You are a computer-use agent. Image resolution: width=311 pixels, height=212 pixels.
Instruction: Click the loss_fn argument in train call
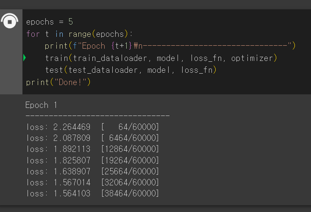[x=206, y=58]
